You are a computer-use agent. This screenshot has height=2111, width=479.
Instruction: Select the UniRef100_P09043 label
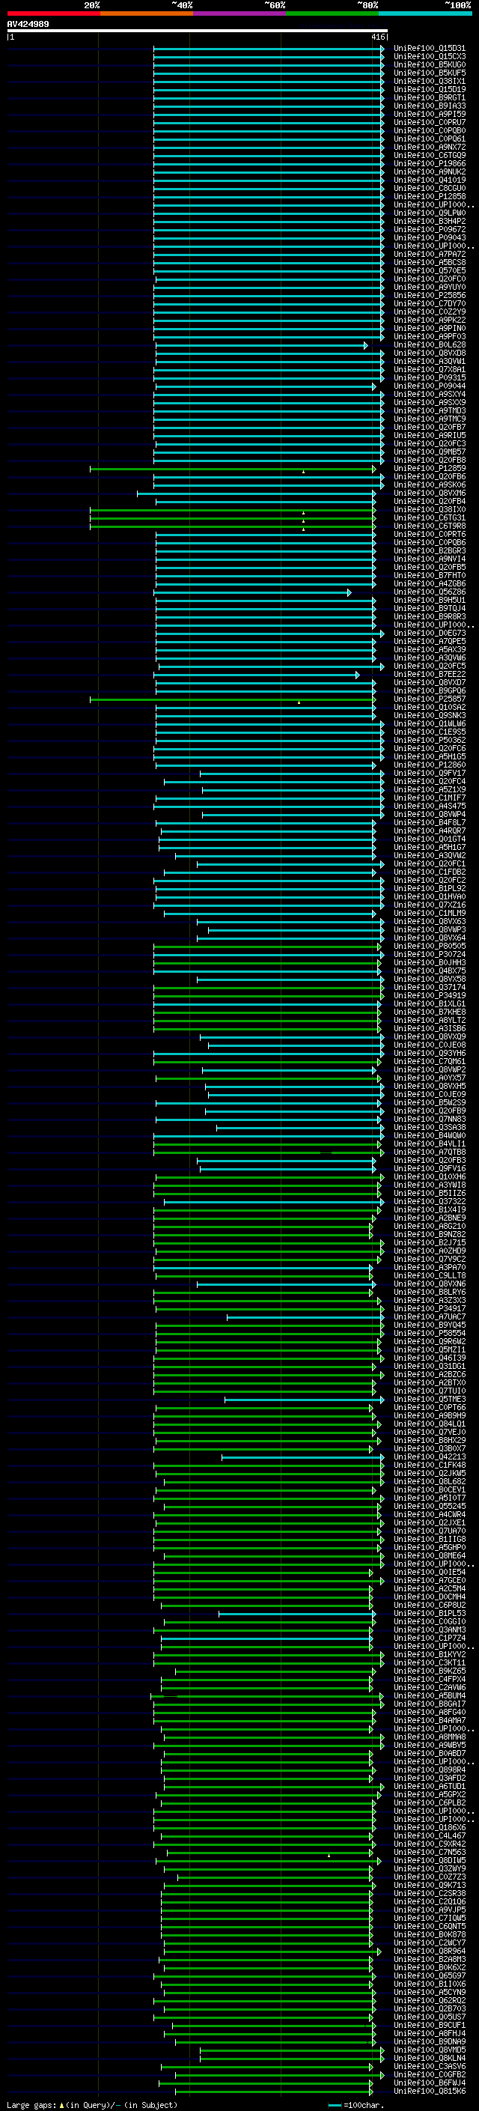[x=430, y=237]
